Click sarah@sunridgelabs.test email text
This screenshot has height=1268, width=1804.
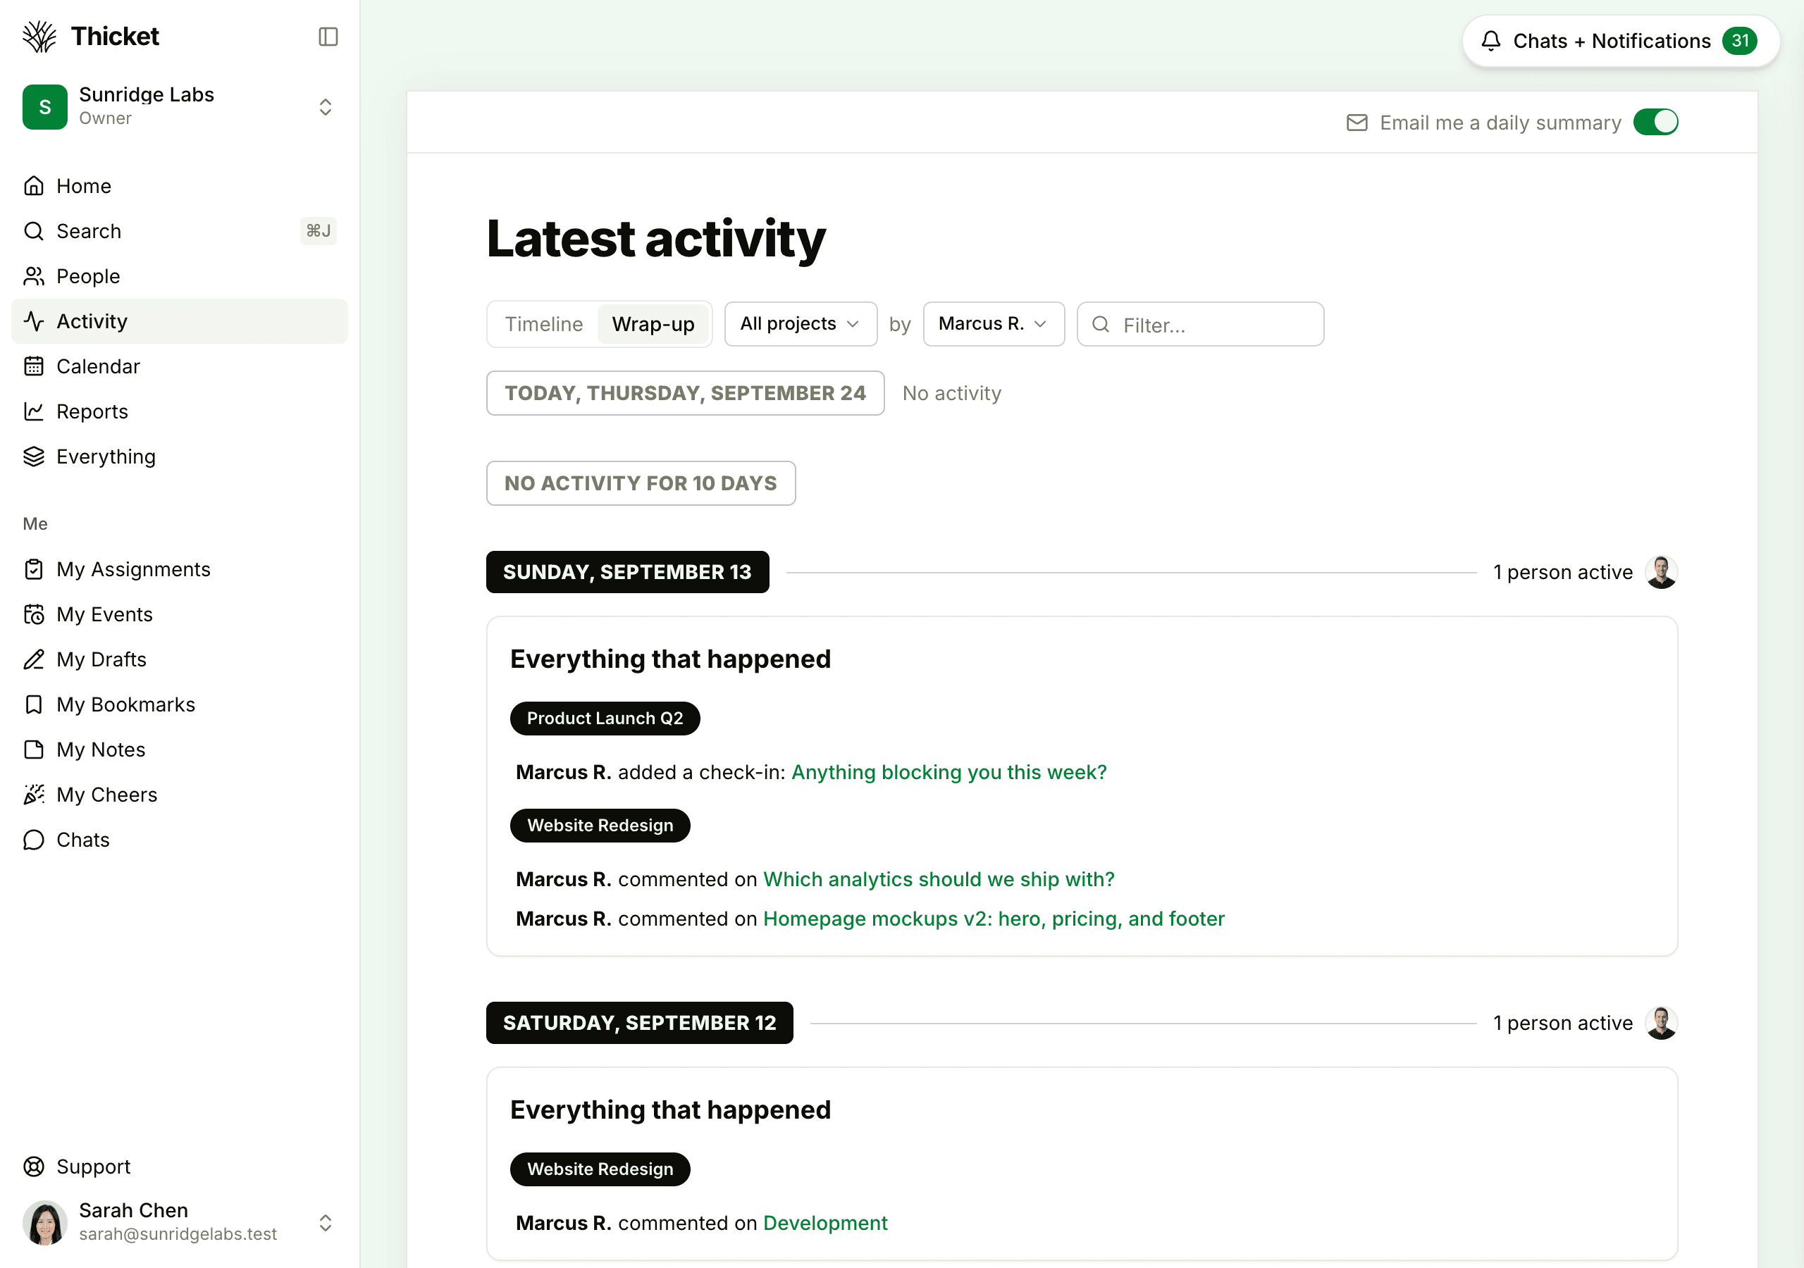coord(178,1234)
